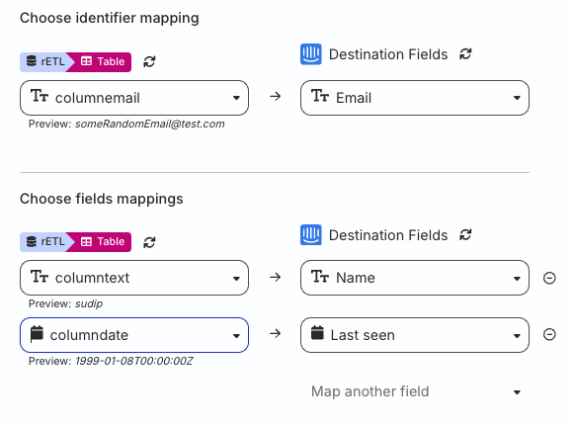Open the Email destination field dropdown
The width and height of the screenshot is (574, 426).
(x=415, y=98)
